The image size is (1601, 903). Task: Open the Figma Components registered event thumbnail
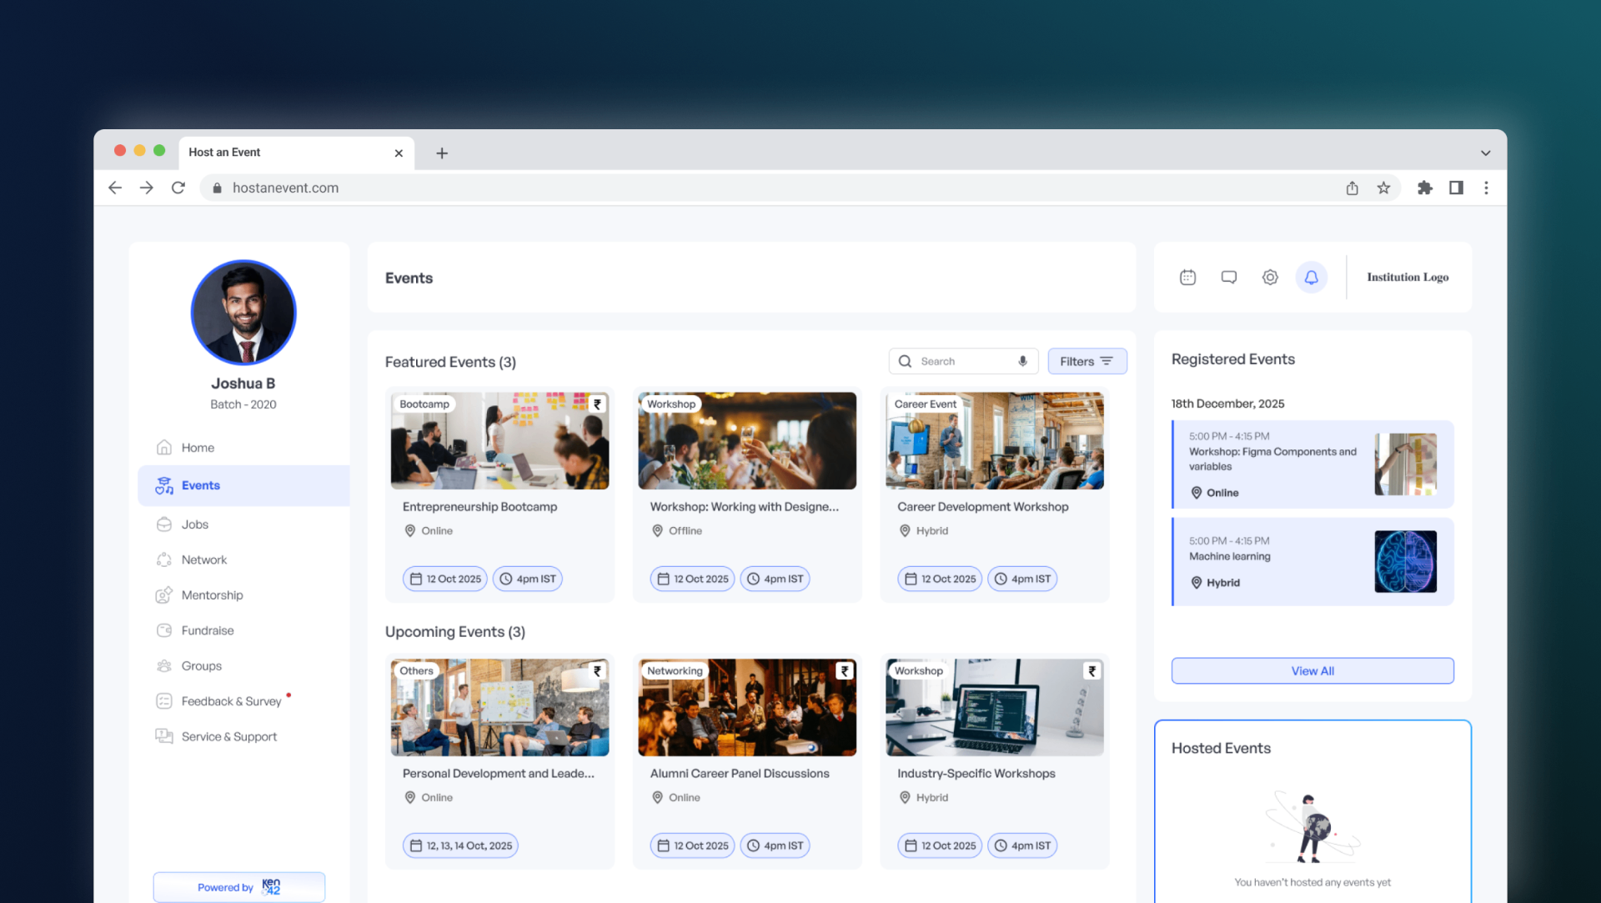point(1406,464)
